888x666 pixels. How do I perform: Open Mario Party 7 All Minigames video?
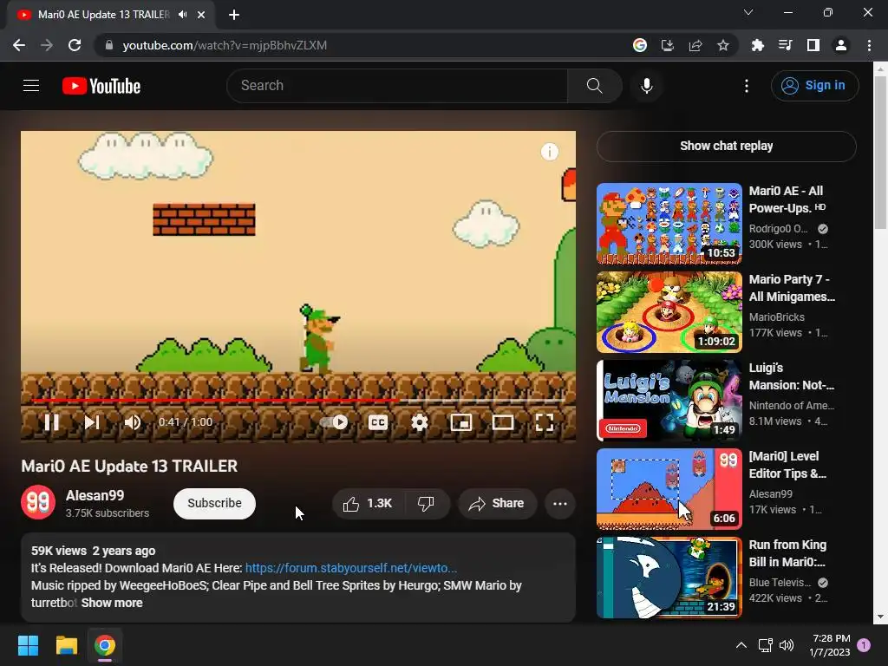[669, 312]
